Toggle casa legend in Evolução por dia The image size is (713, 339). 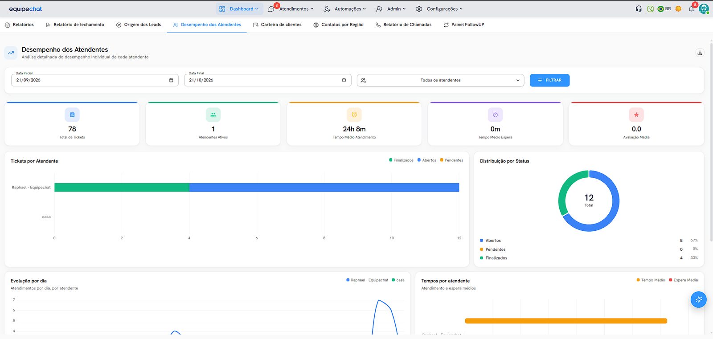[x=398, y=280]
